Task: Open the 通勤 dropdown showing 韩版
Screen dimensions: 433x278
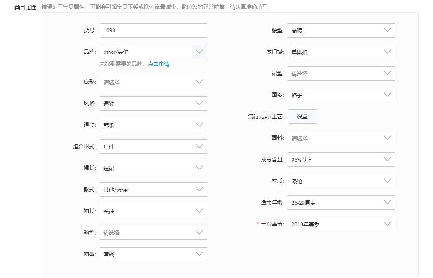Action: tap(153, 125)
